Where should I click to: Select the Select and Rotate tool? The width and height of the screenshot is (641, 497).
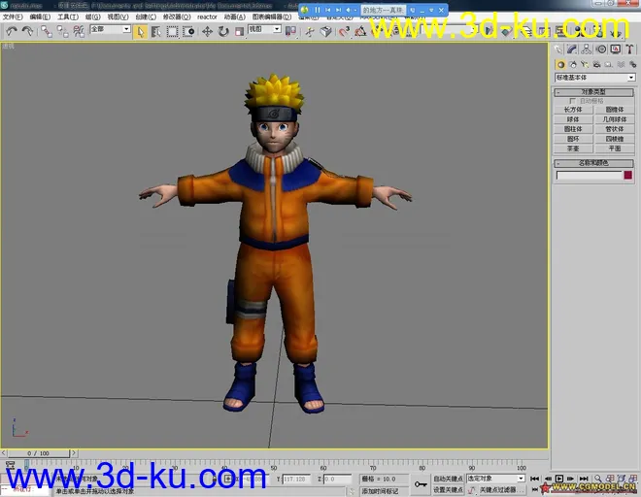tap(223, 31)
